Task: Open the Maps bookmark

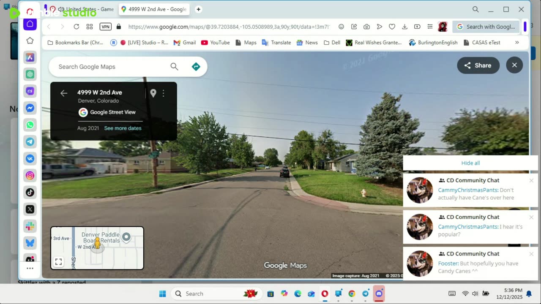Action: coord(246,43)
